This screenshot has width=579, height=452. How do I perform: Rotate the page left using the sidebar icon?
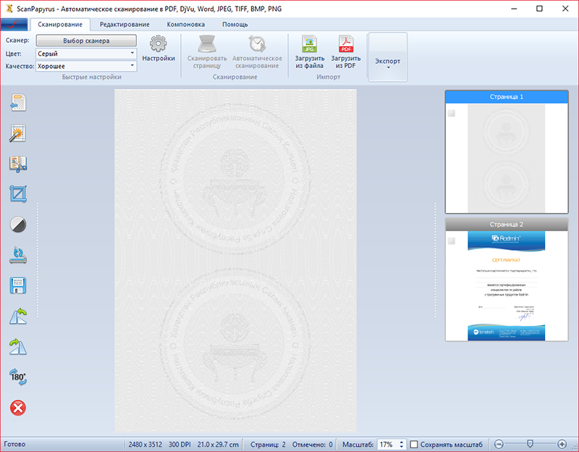18,317
